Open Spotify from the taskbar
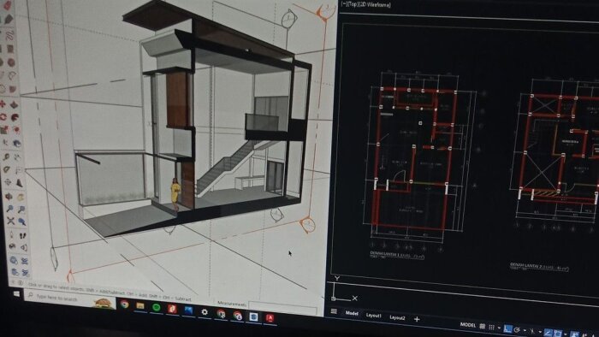 [x=157, y=307]
